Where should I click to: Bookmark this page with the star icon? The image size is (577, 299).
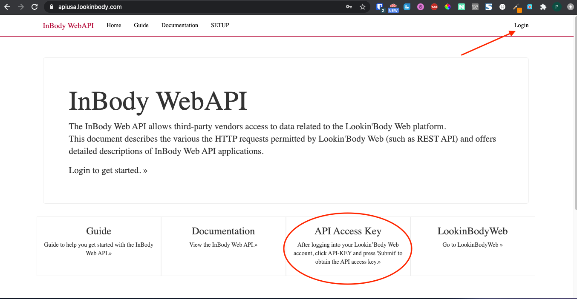click(363, 7)
